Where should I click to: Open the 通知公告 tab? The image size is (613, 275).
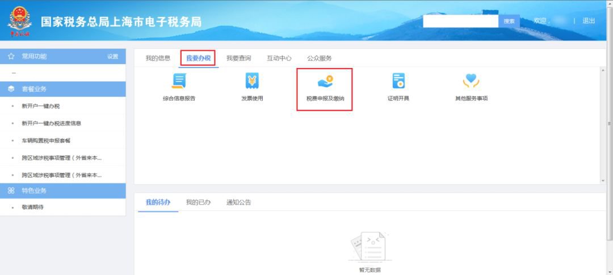[x=238, y=202]
